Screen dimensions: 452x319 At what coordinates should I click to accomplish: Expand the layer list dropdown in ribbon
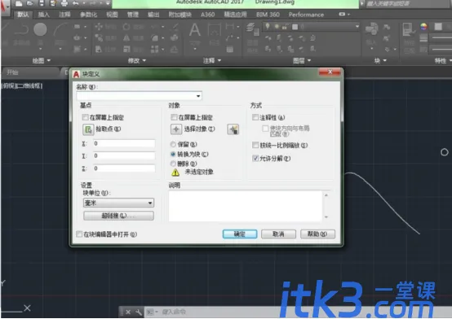[357, 27]
